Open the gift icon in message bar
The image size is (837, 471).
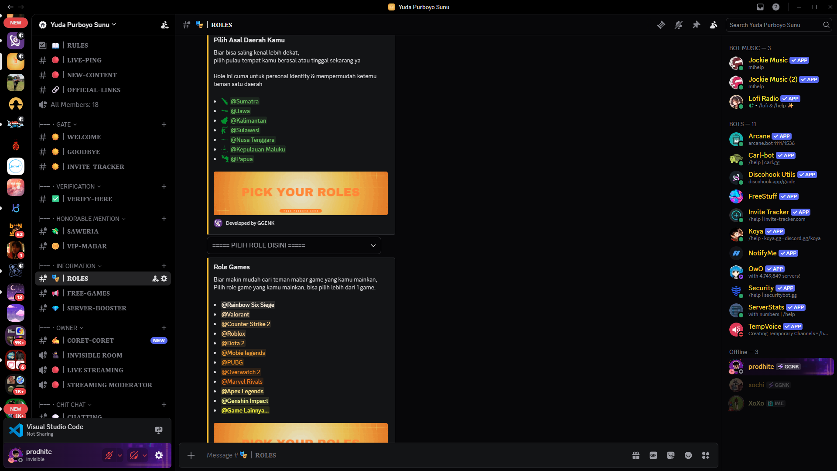[x=636, y=455]
